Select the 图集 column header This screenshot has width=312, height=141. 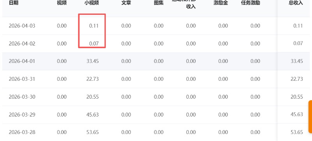159,3
